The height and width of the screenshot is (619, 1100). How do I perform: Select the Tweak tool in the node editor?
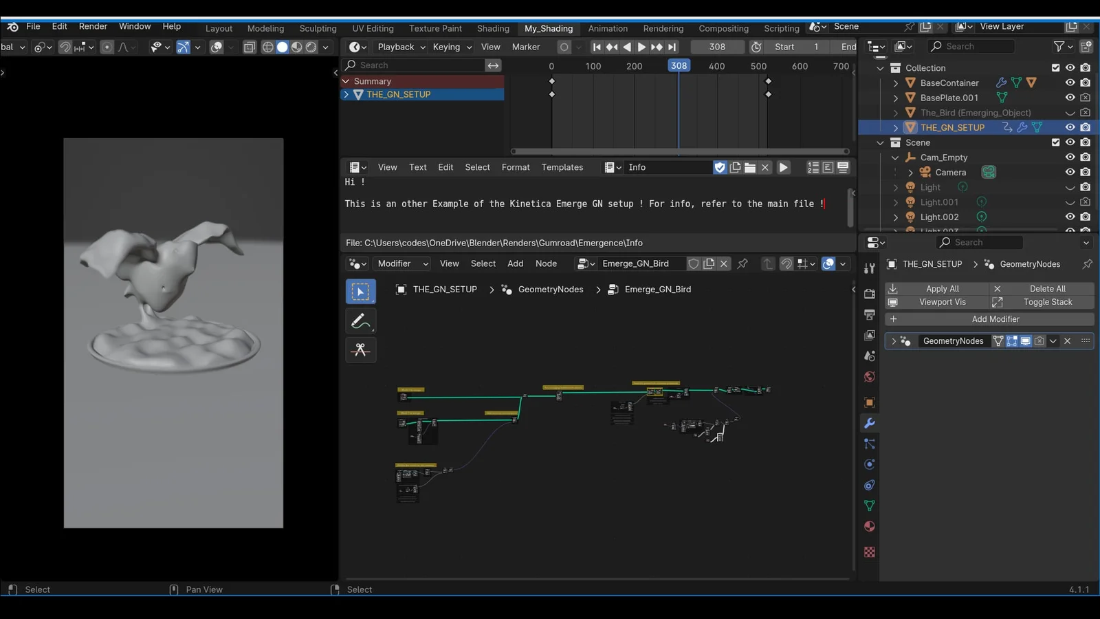pyautogui.click(x=360, y=290)
